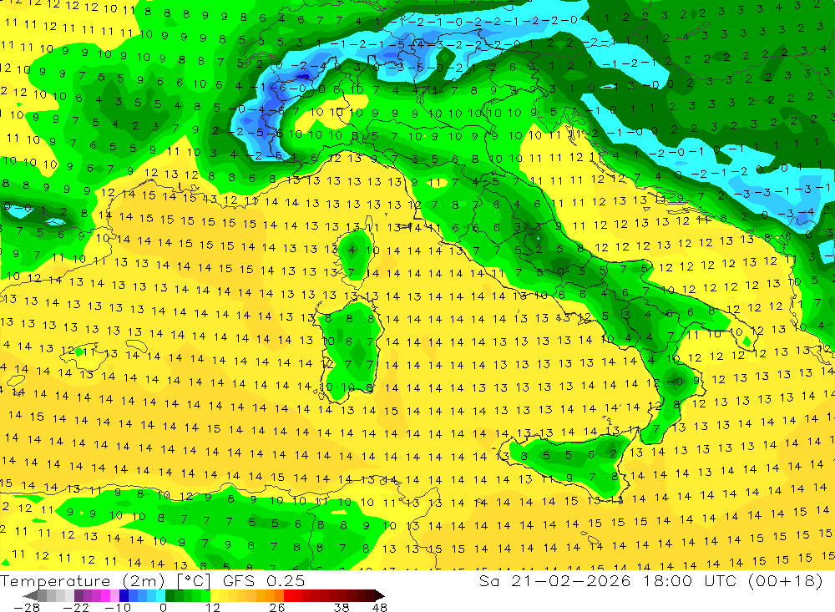
Task: Click the "-28" legend label
Action: (27, 608)
